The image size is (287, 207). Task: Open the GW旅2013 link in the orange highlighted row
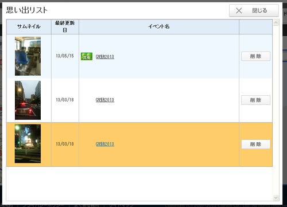[x=105, y=144]
